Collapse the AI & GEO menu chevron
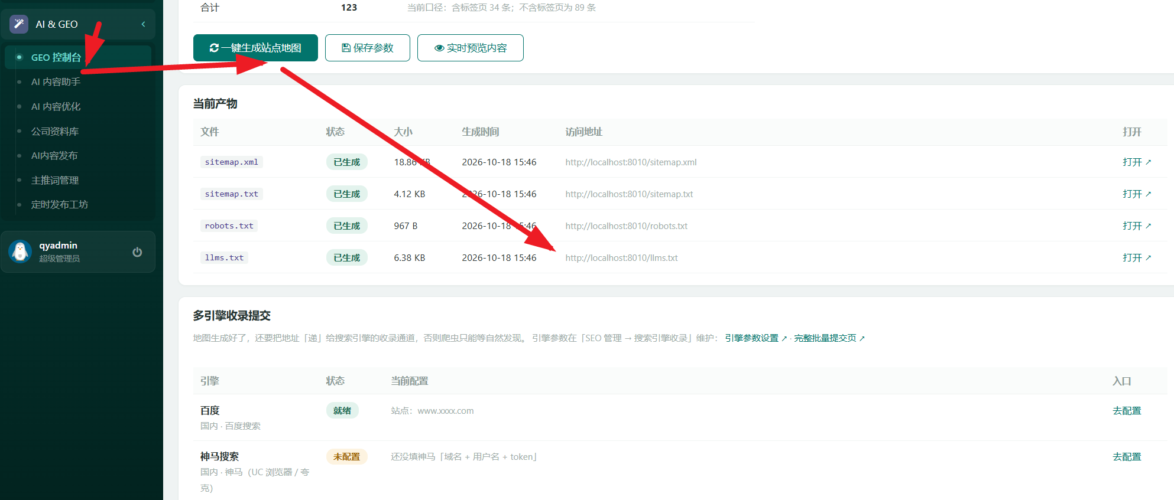1174x500 pixels. click(143, 24)
